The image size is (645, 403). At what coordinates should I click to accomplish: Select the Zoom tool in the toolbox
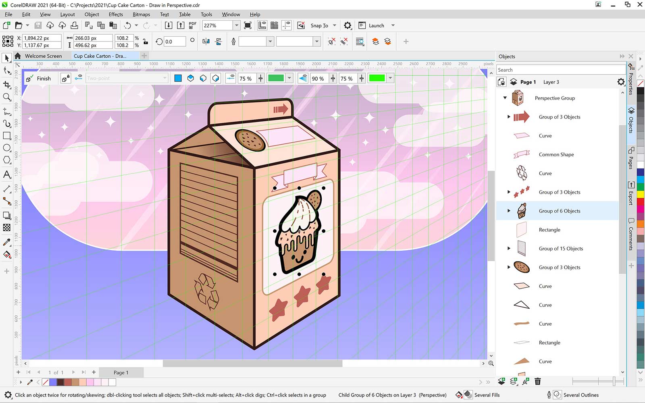coord(6,97)
